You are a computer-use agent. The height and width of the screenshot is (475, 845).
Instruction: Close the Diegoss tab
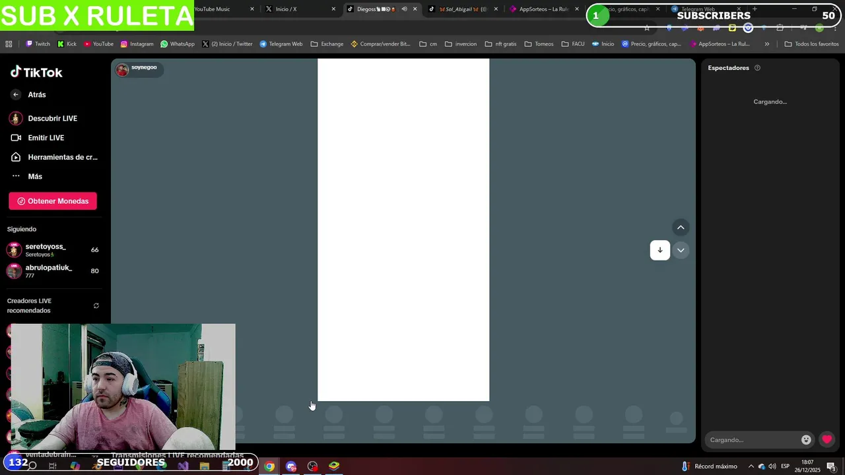click(415, 9)
